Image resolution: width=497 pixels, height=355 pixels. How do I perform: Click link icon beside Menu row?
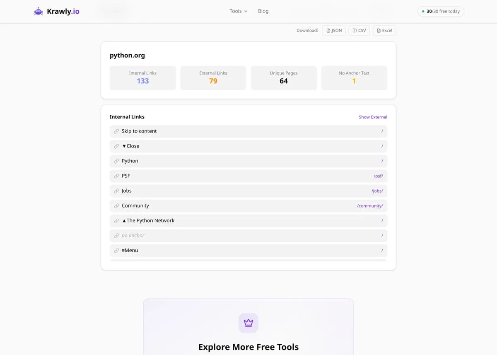point(116,251)
